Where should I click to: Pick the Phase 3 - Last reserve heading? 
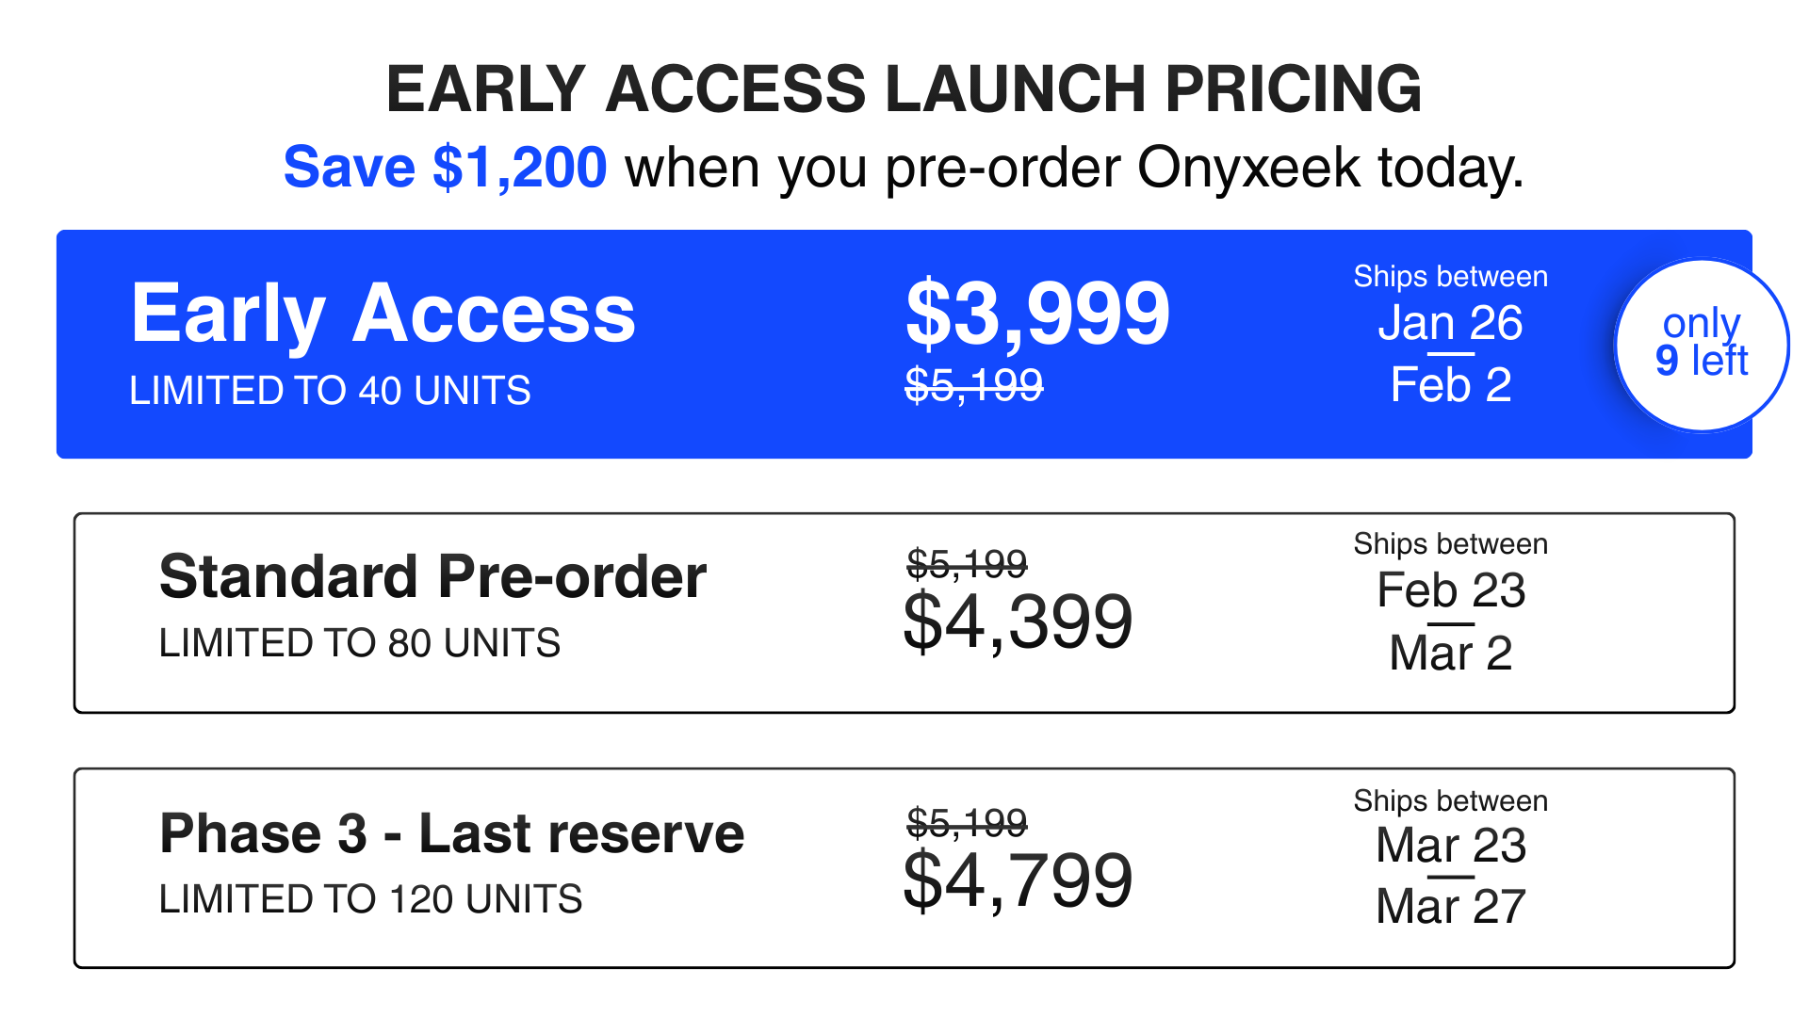coord(451,833)
